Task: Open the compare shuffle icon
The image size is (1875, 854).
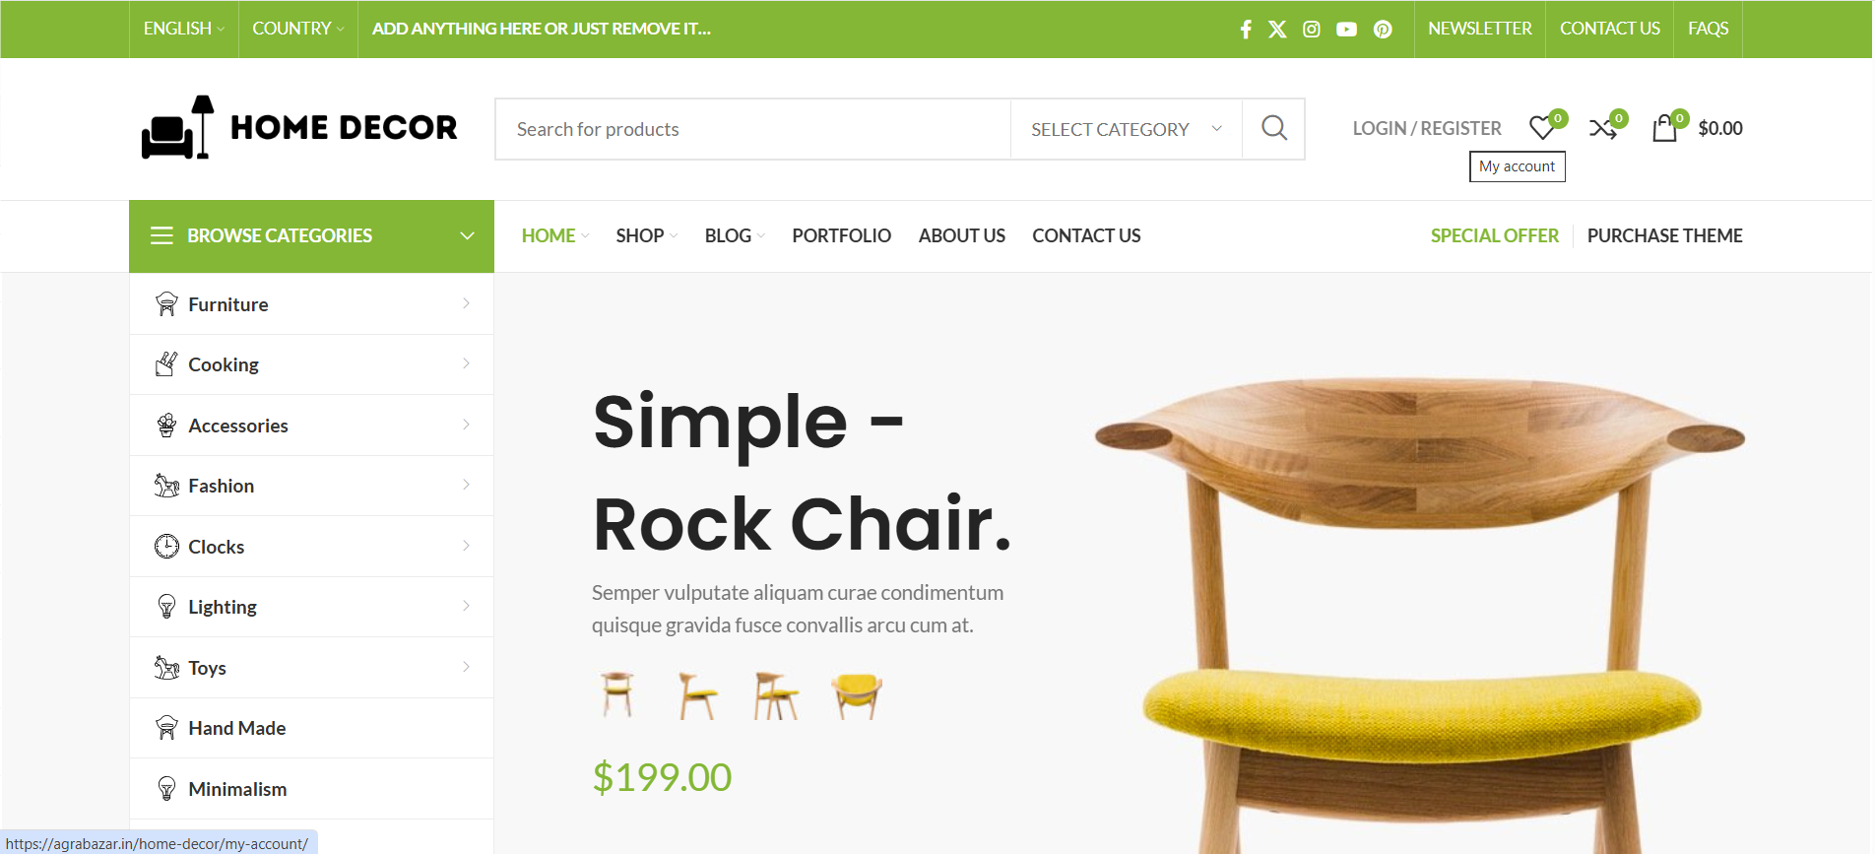Action: click(1602, 128)
